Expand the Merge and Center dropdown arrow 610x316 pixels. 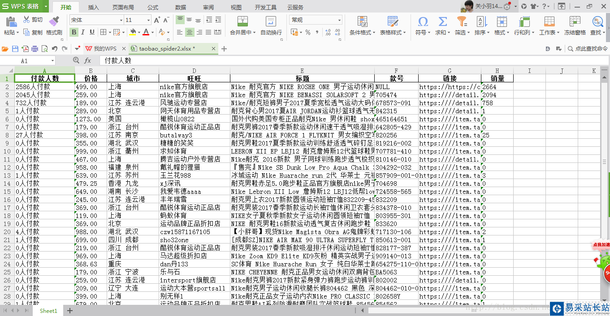[x=254, y=32]
